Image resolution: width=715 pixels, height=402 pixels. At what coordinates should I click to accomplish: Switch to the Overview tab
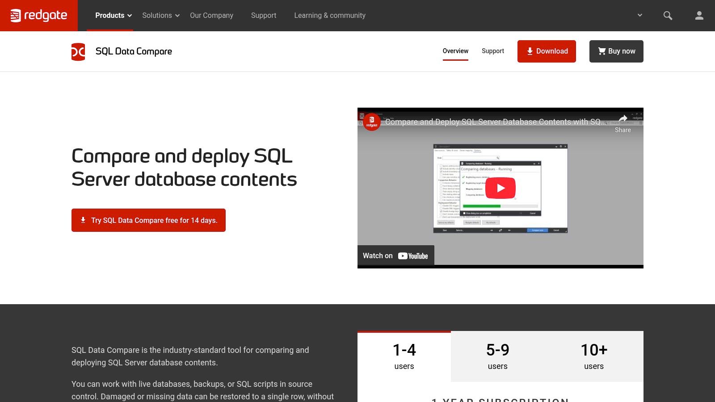(455, 51)
